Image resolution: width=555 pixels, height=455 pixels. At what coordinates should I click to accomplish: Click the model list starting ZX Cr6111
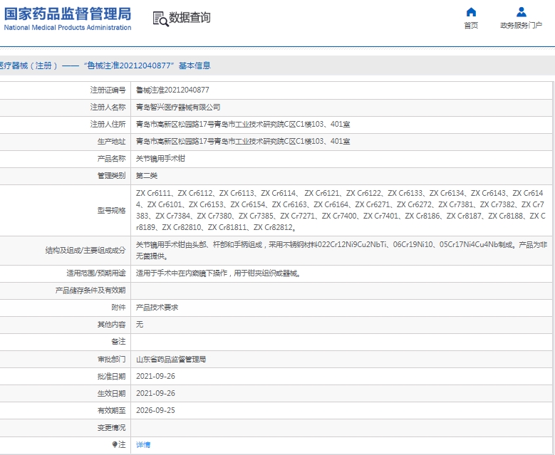(x=341, y=210)
